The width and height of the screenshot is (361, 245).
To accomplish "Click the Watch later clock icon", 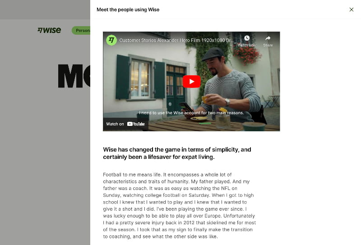I will pyautogui.click(x=247, y=38).
